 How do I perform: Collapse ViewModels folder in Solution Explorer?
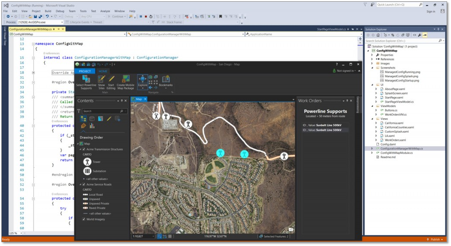372,106
